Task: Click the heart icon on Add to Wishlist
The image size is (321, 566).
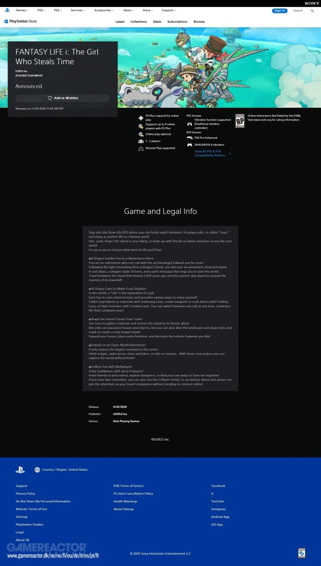Action: click(50, 98)
